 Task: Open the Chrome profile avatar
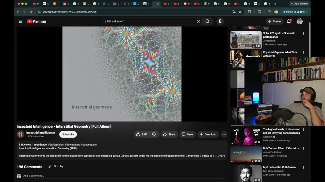pyautogui.click(x=276, y=12)
